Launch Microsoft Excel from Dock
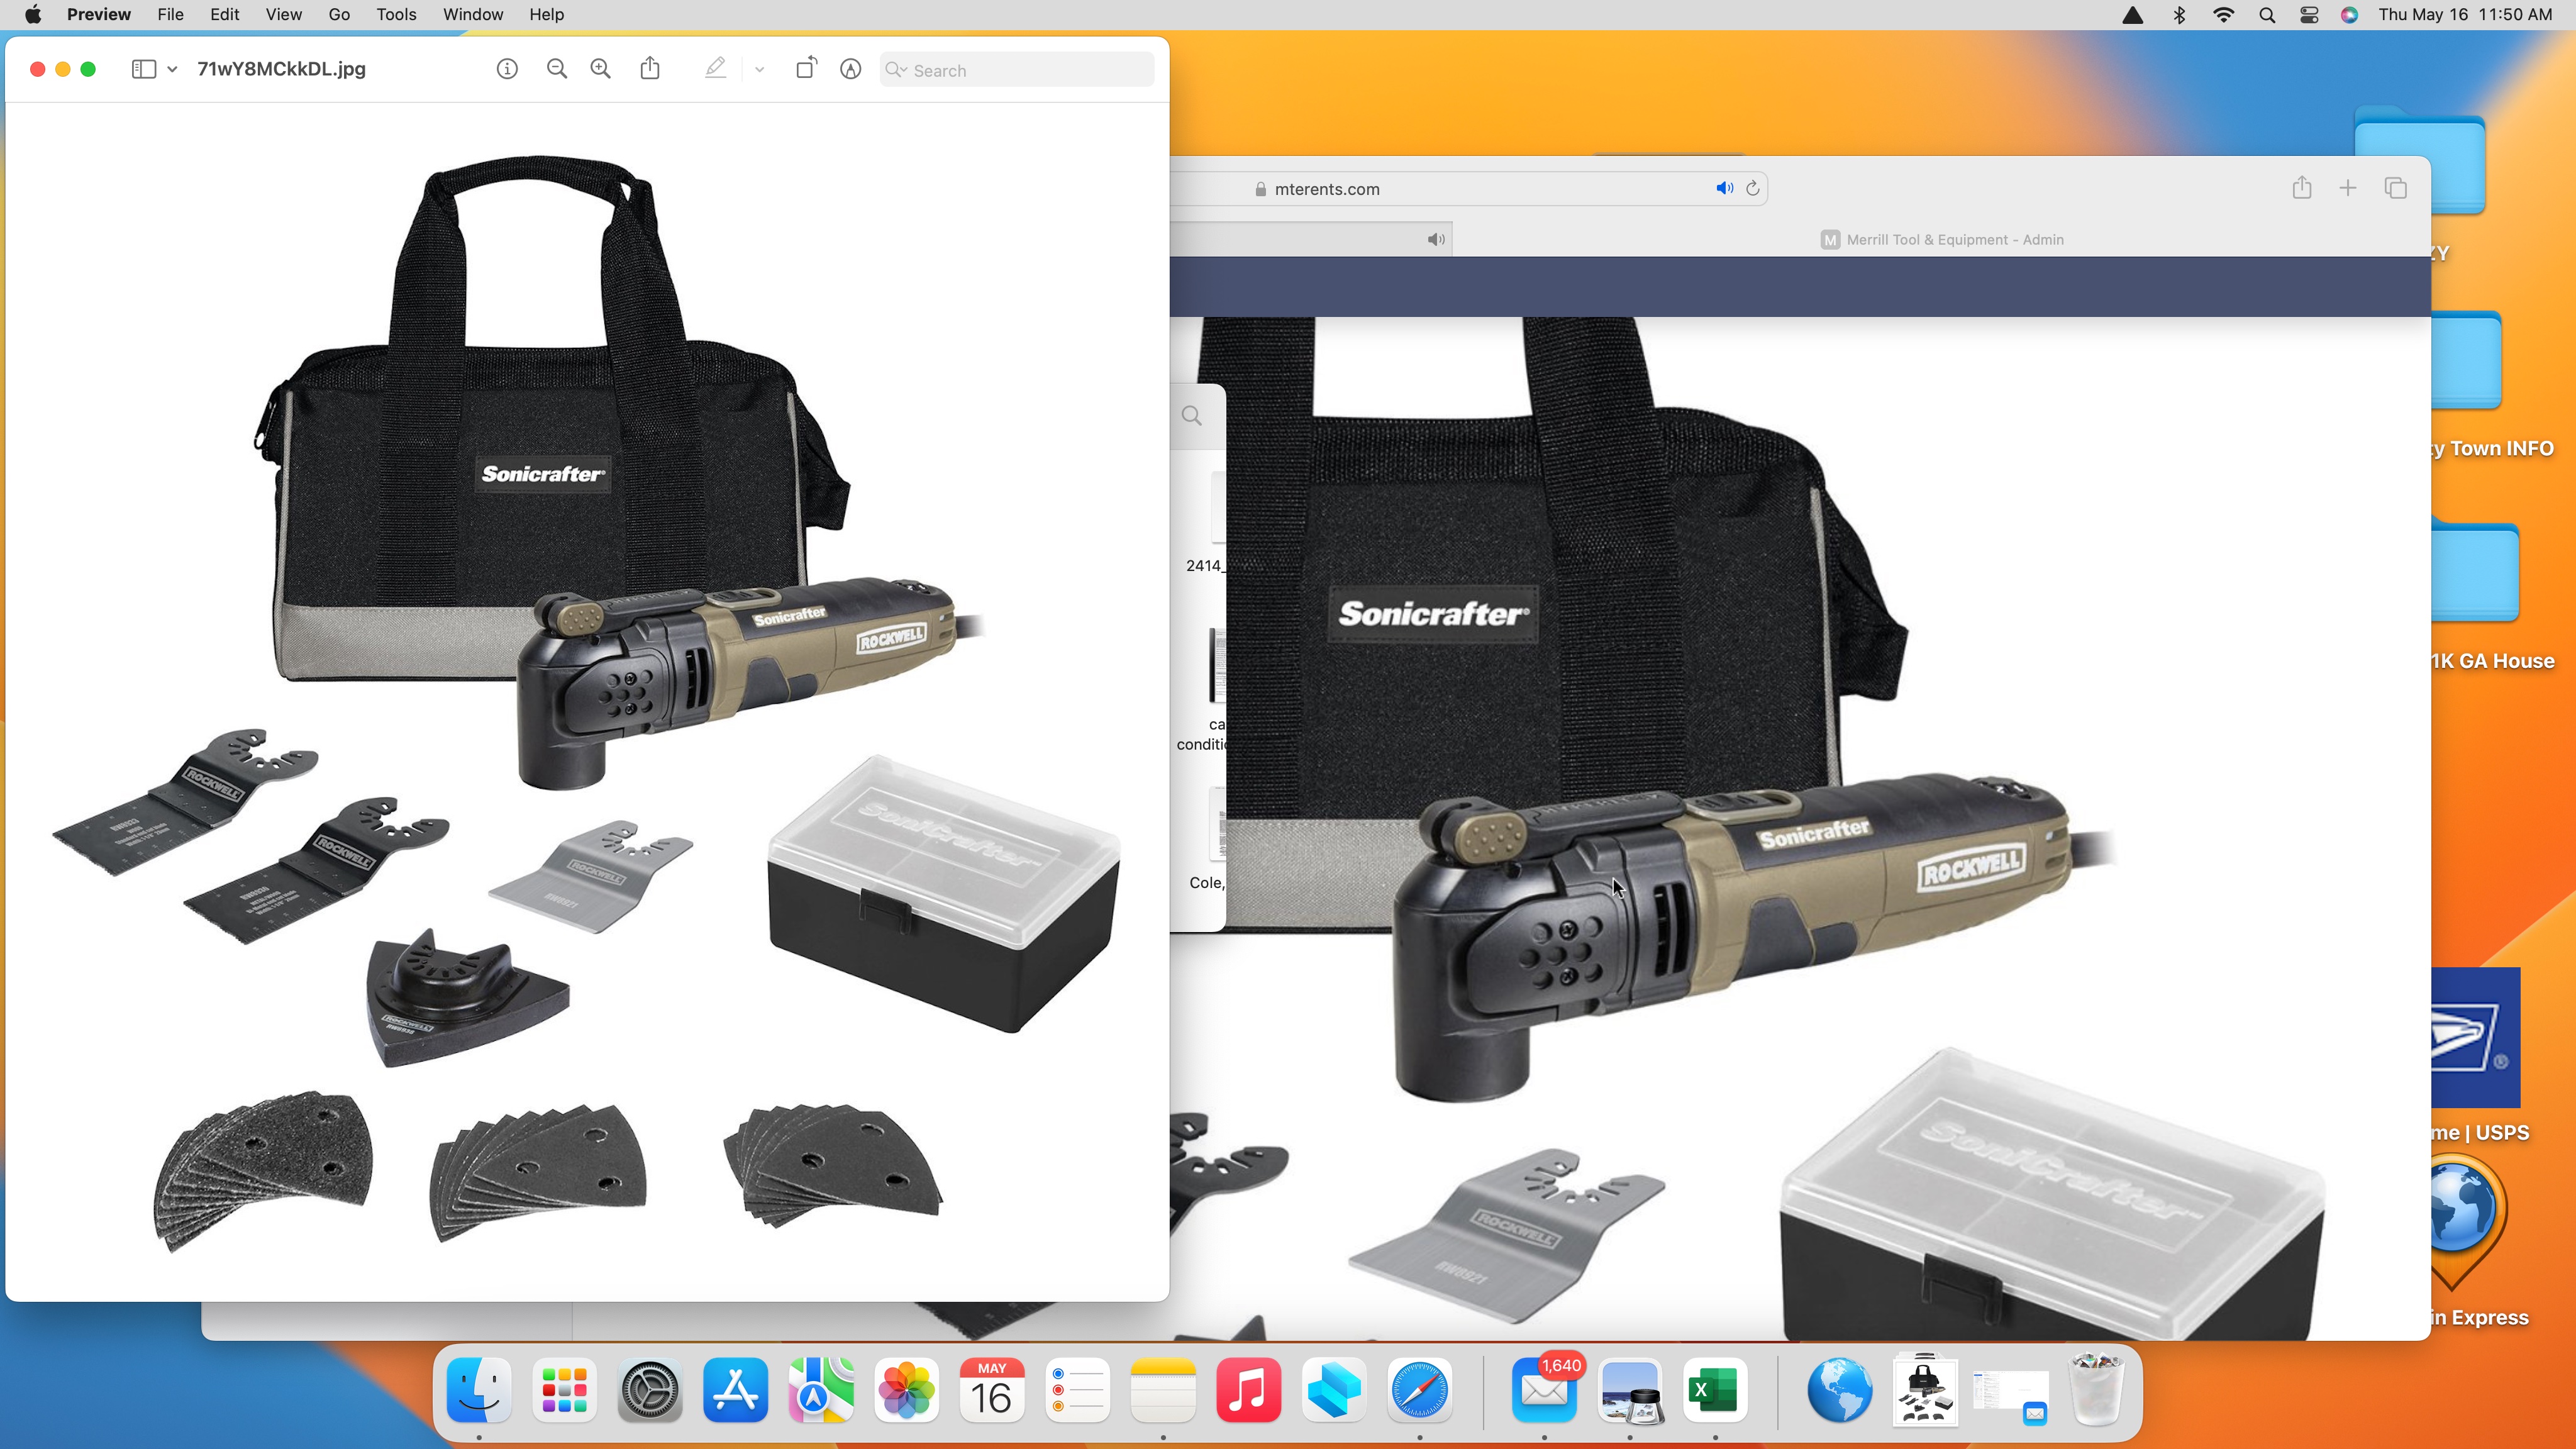Screen dimensions: 2576x1449 [x=1715, y=1390]
